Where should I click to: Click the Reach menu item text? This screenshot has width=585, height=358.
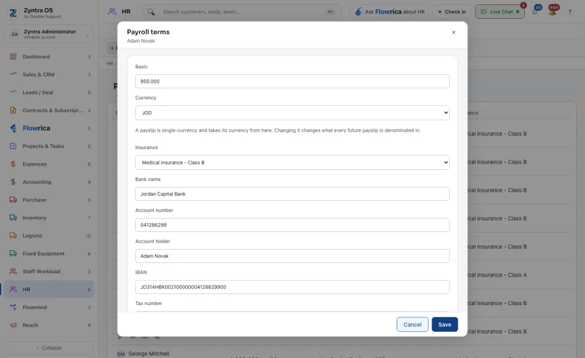tap(30, 325)
